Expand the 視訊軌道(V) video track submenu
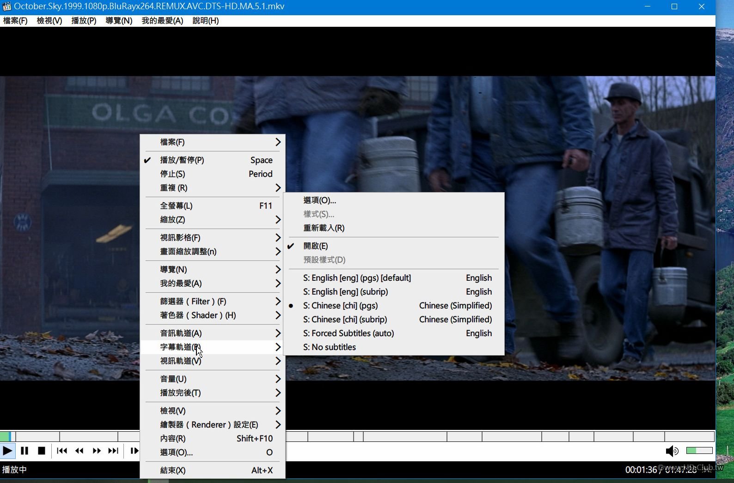Screen dimensions: 734x483 213,361
